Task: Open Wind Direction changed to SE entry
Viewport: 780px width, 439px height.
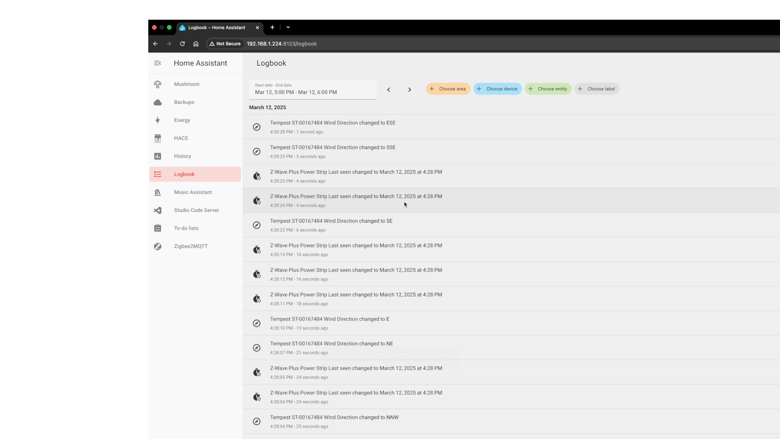Action: (511, 225)
